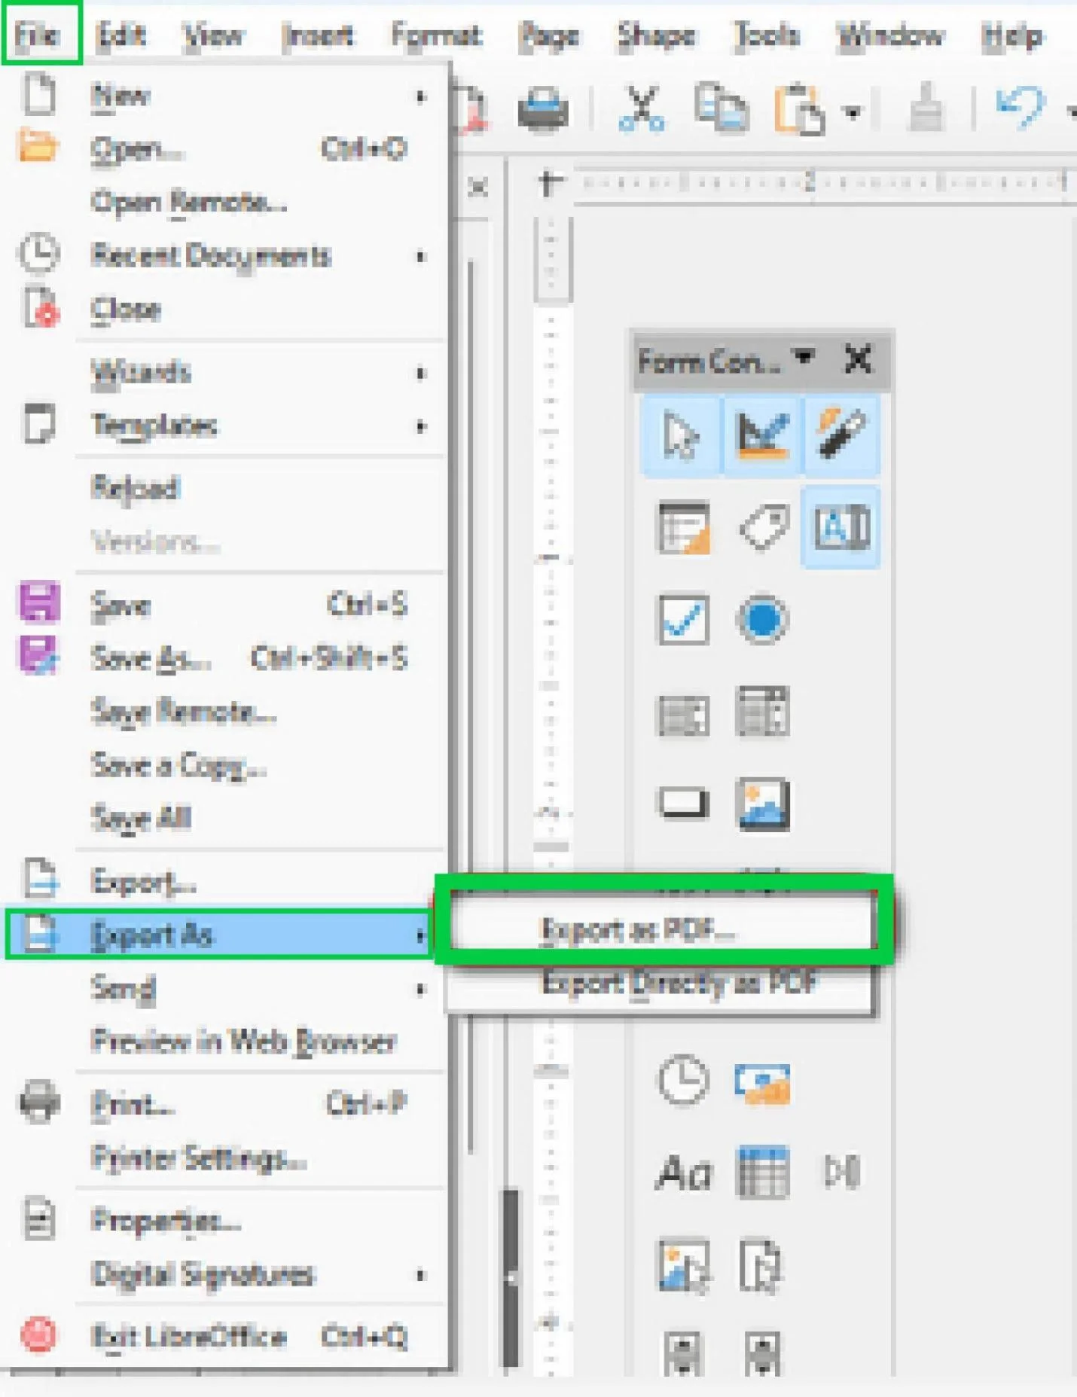Insert an Option Button control
This screenshot has height=1397, width=1077.
click(x=762, y=620)
